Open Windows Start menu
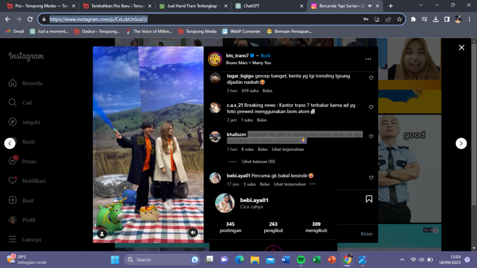 [115, 260]
